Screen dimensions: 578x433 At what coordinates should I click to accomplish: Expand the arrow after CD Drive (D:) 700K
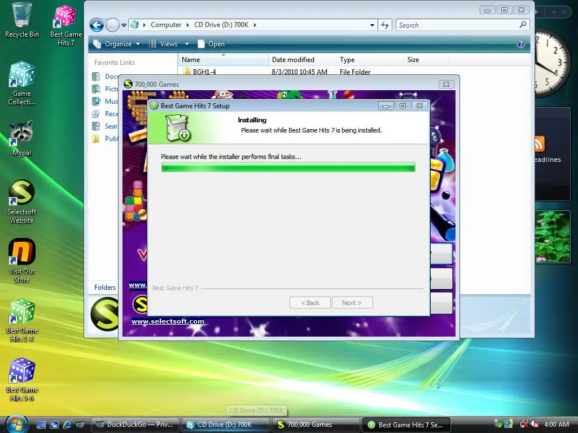(x=255, y=25)
